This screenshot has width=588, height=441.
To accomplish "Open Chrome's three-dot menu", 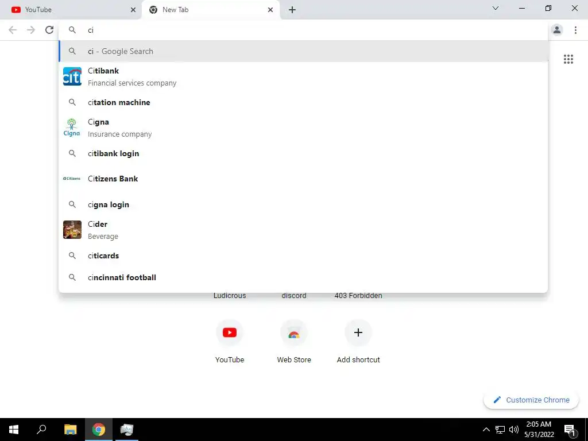I will tap(575, 30).
